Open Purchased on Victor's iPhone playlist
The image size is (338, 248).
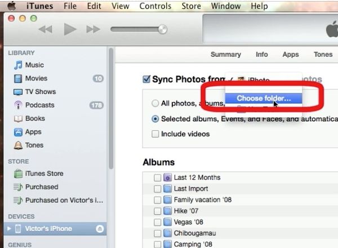pyautogui.click(x=58, y=200)
